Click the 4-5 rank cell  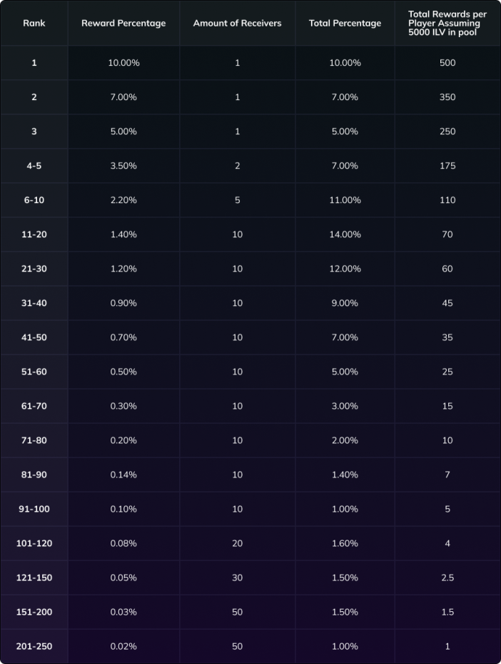tap(34, 166)
